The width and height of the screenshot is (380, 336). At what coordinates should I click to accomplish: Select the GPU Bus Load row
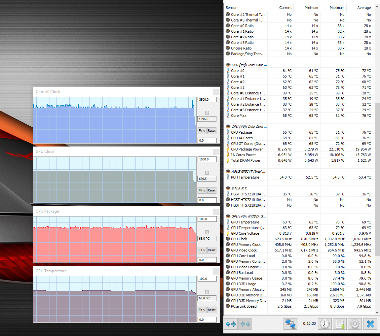click(x=298, y=273)
